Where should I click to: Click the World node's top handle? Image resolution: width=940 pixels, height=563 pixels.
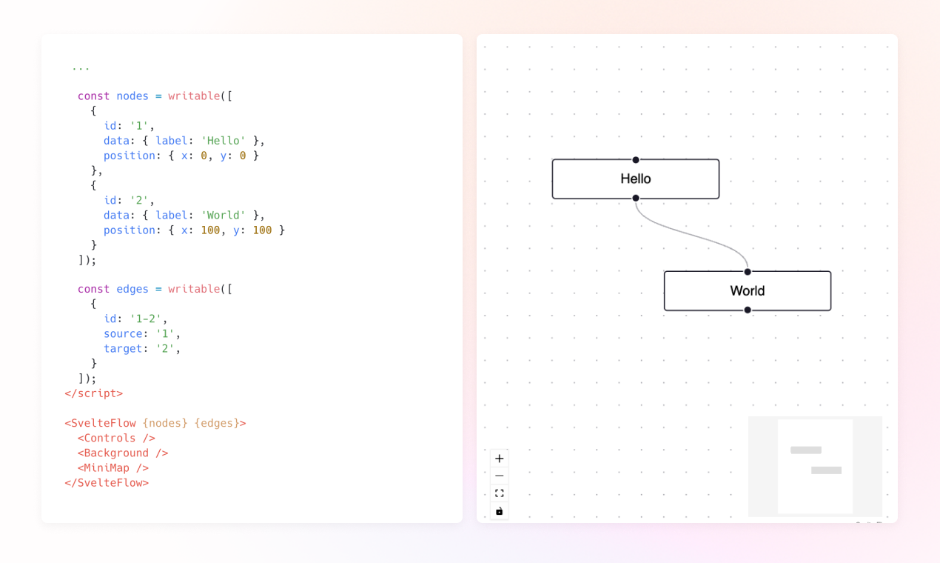pyautogui.click(x=748, y=272)
